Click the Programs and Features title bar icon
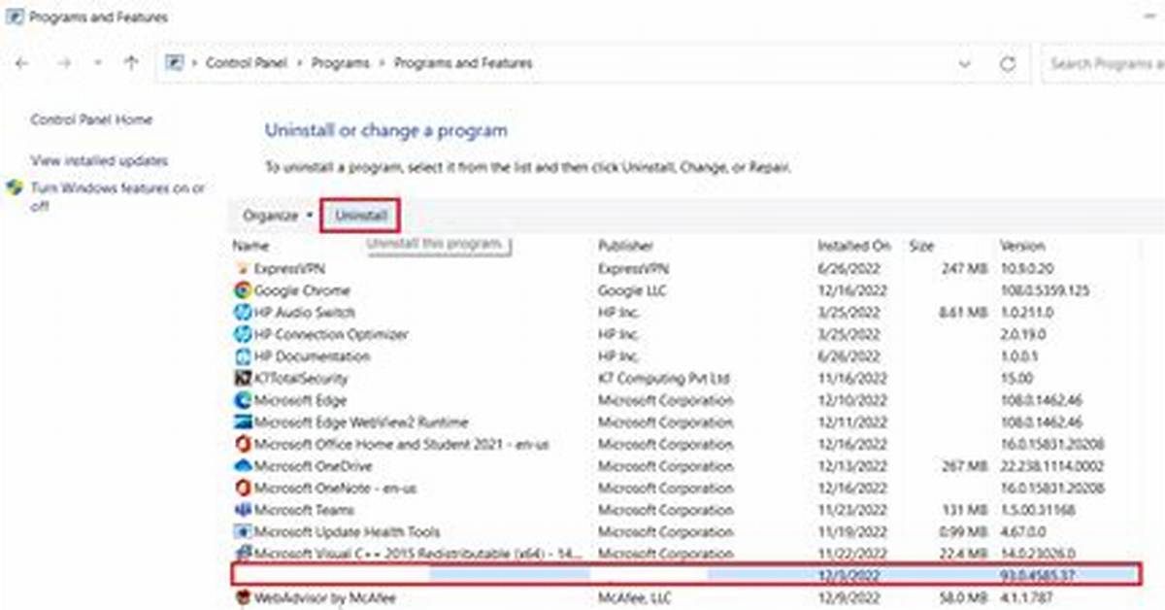Screen dimensions: 1165x610 (x=13, y=17)
